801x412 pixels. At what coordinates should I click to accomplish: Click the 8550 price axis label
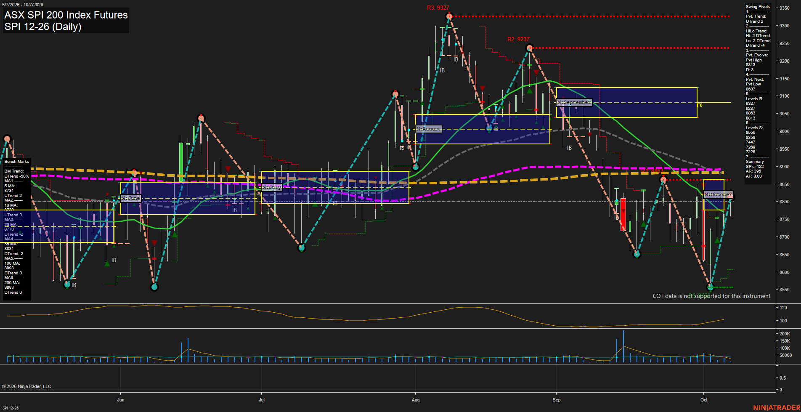click(784, 290)
